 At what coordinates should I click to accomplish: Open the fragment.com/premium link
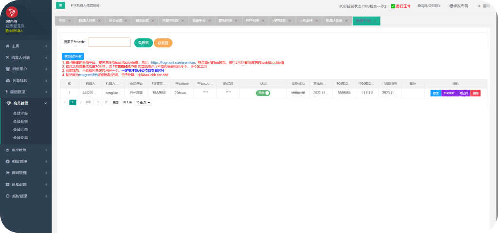click(x=173, y=63)
